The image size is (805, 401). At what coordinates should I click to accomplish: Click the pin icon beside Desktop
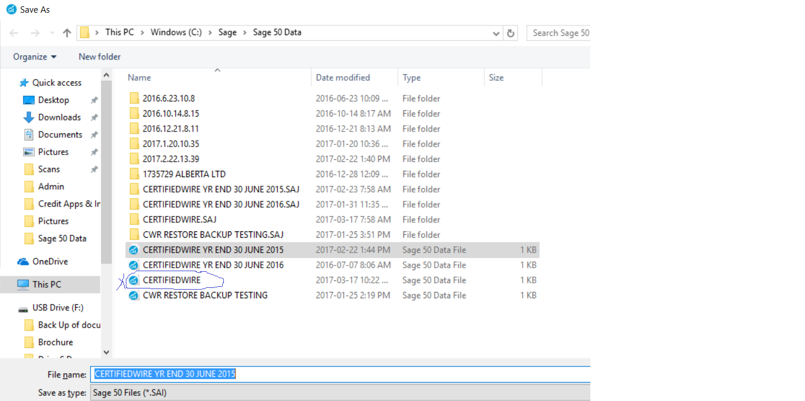click(x=94, y=100)
